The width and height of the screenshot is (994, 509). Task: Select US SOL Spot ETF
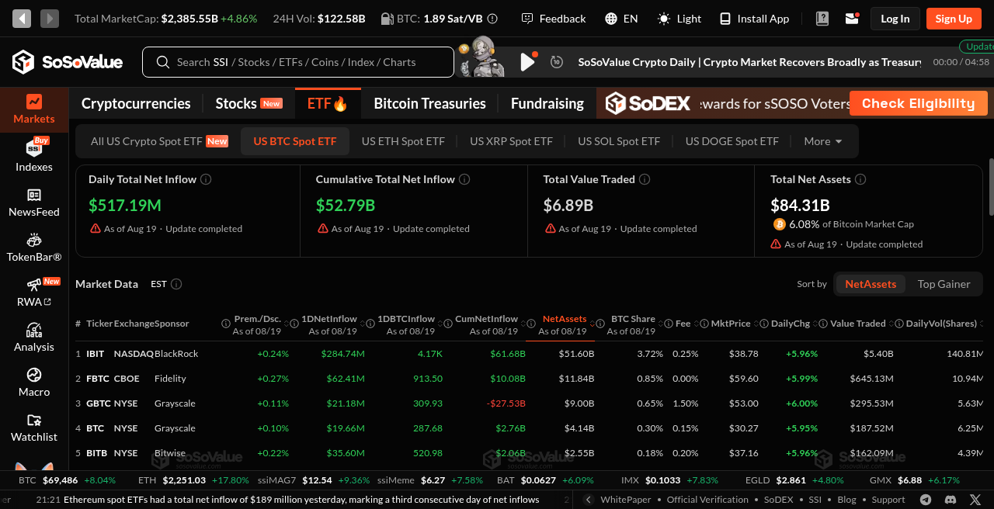(x=619, y=141)
